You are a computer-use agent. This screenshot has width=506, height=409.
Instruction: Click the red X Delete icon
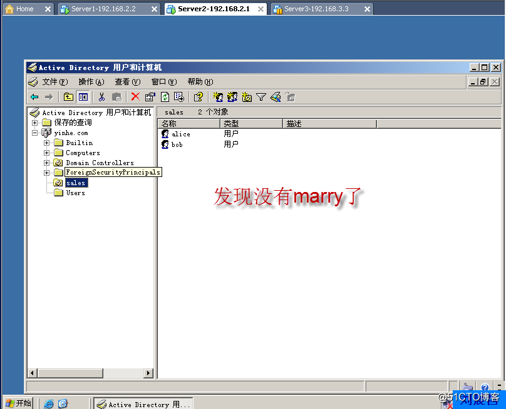(x=135, y=97)
